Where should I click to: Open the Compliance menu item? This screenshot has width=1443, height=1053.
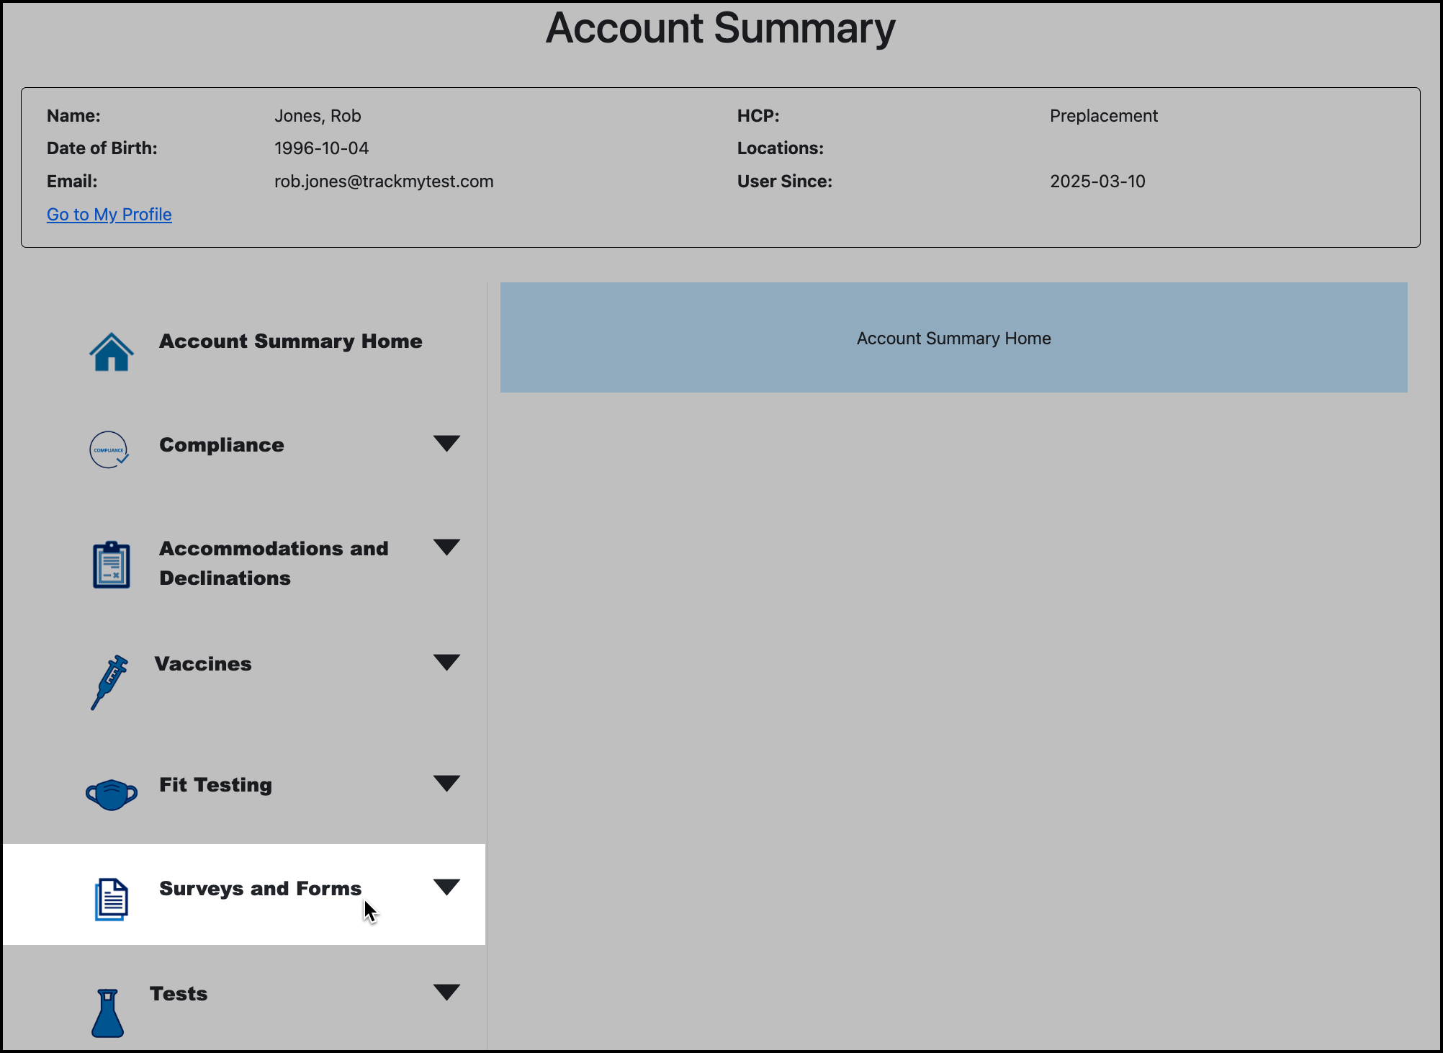coord(221,444)
